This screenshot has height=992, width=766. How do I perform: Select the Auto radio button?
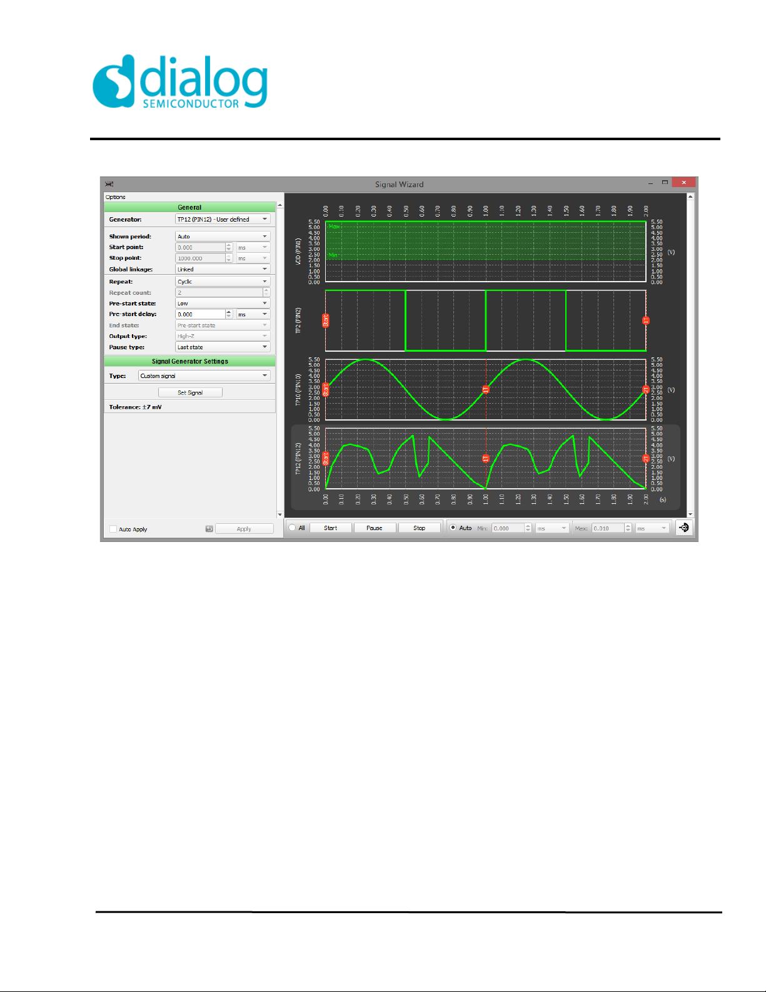pyautogui.click(x=453, y=528)
